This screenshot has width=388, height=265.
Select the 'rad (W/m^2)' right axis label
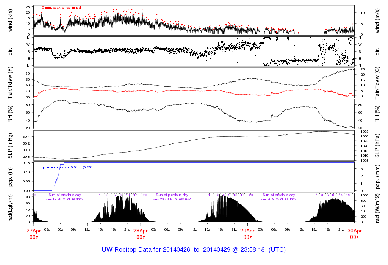pos(377,207)
